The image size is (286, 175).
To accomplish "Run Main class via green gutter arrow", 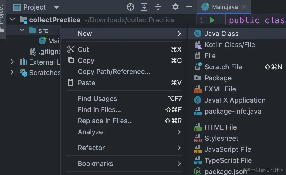I will click(212, 20).
